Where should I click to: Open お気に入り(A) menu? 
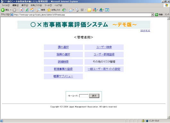(x=36, y=5)
